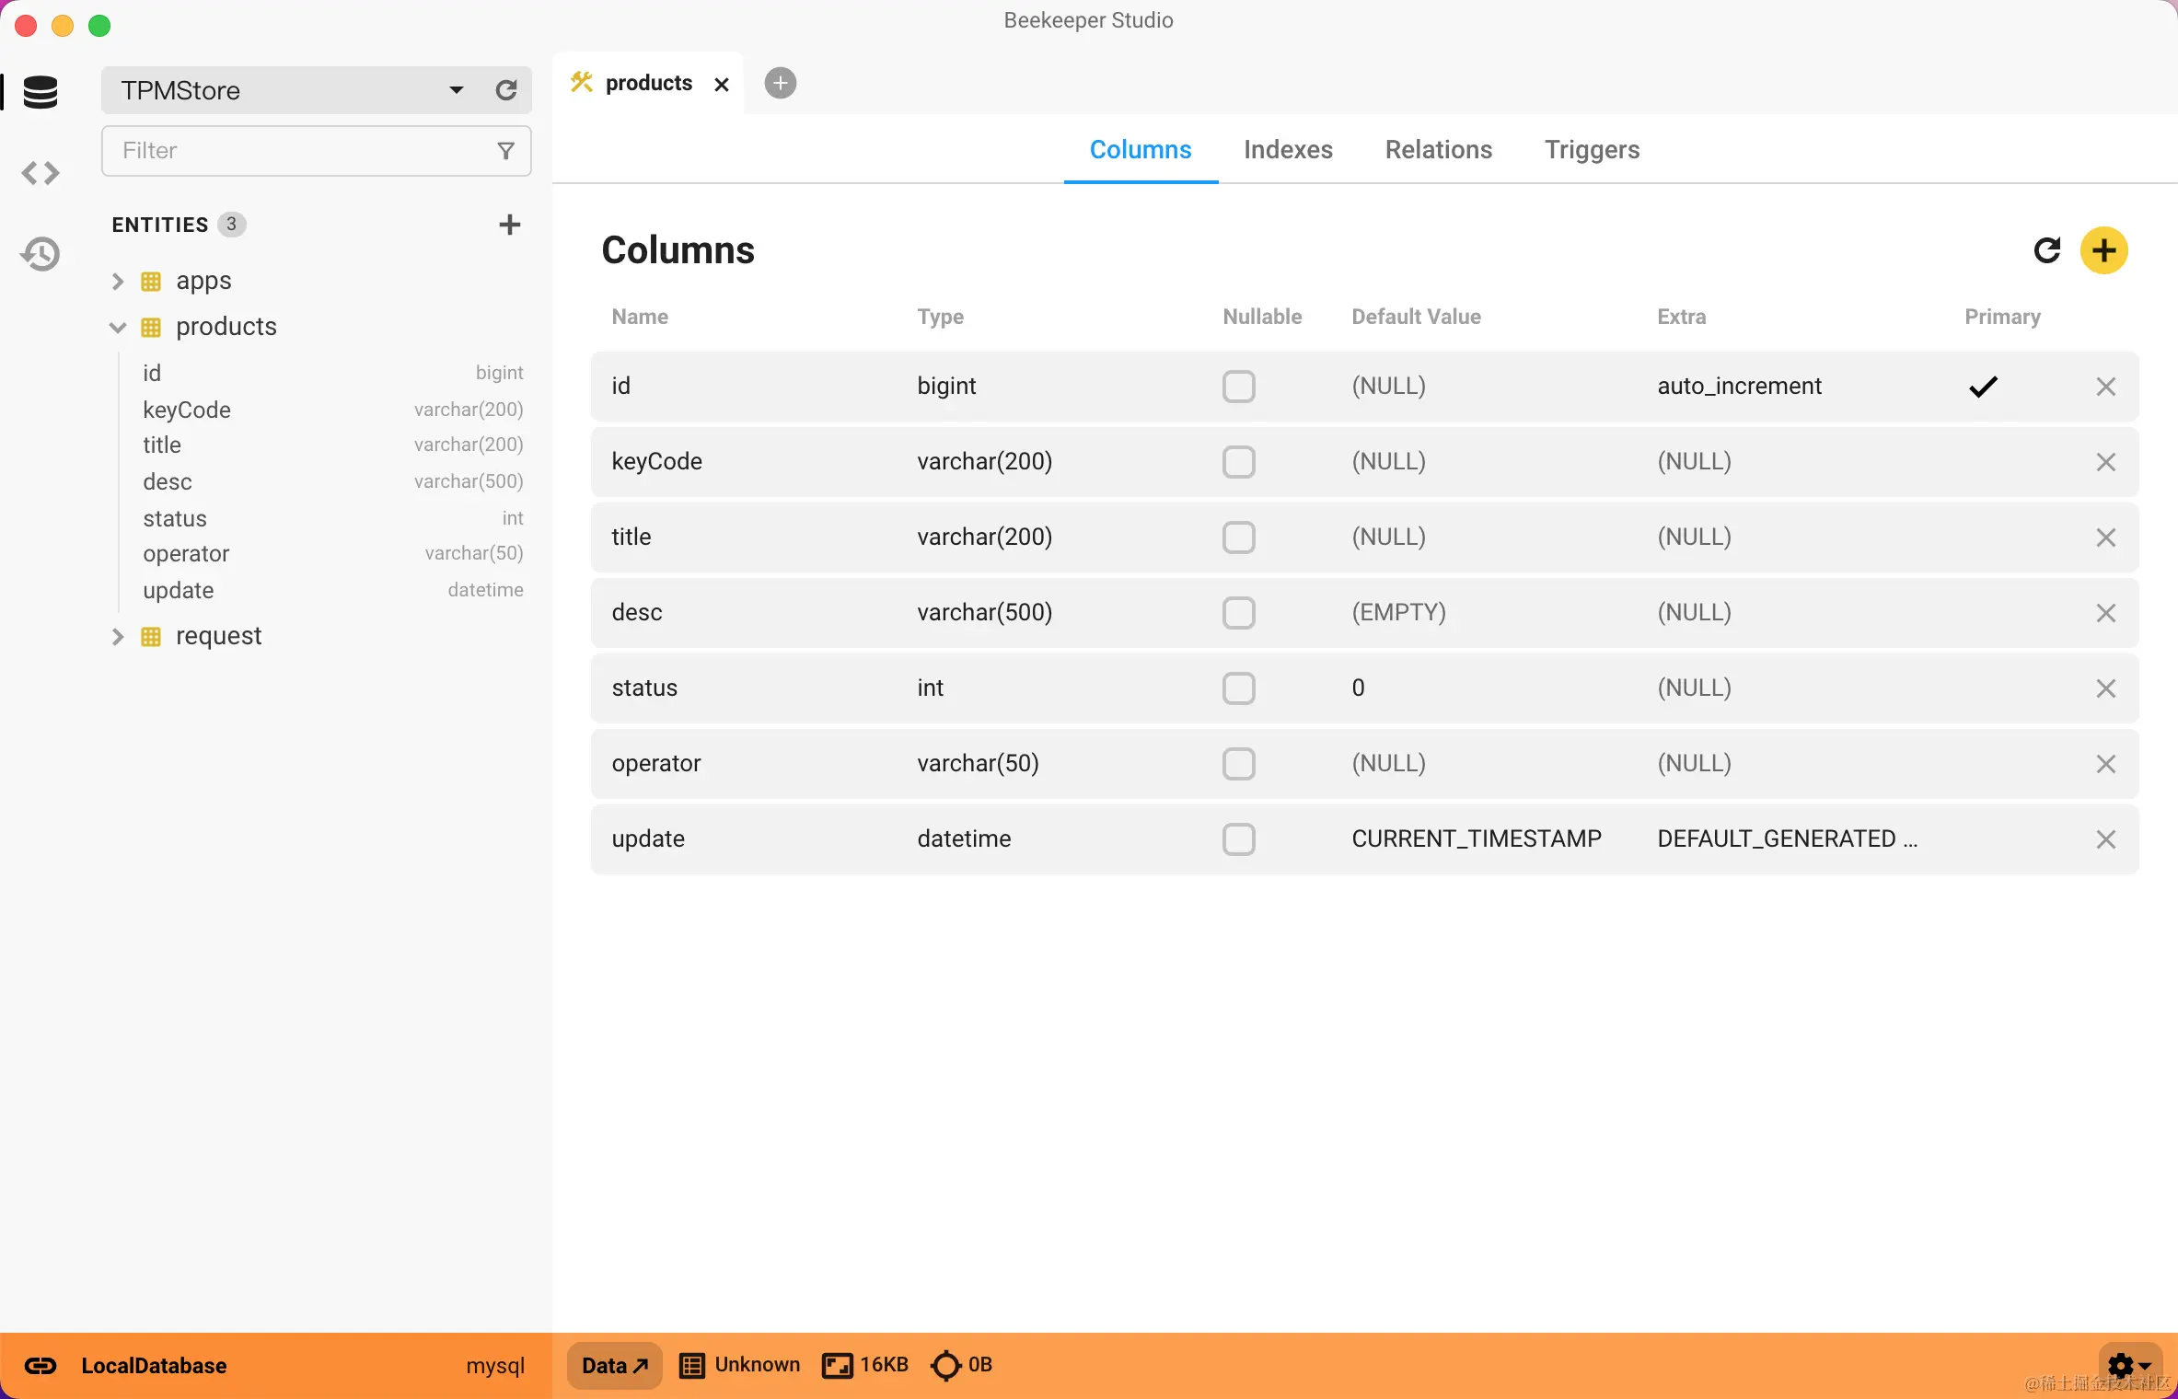The width and height of the screenshot is (2178, 1399).
Task: Open the TPMStore database dropdown
Action: pyautogui.click(x=457, y=90)
